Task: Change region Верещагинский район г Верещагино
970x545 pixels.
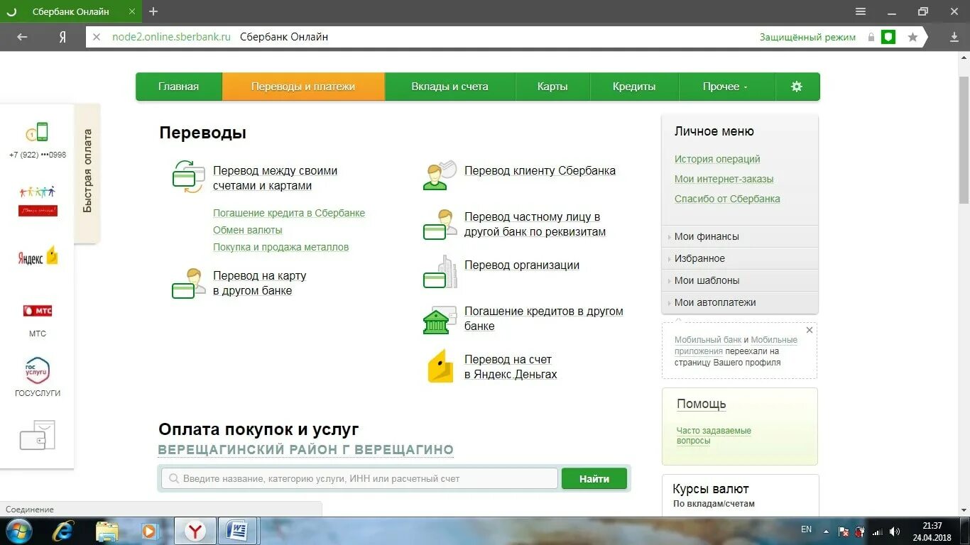Action: [305, 450]
